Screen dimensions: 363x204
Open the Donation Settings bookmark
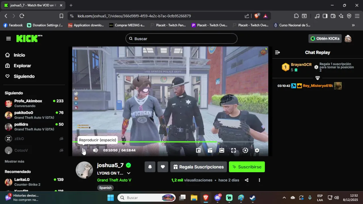point(45,25)
